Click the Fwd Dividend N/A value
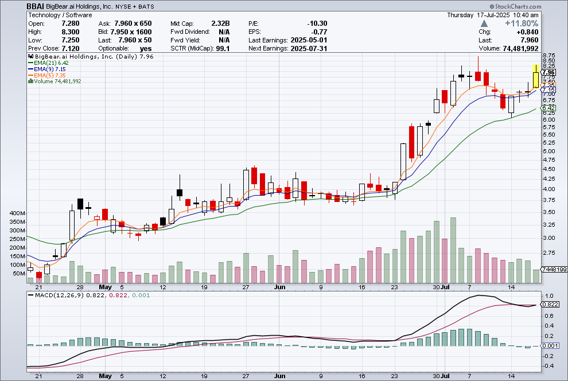 coord(224,32)
